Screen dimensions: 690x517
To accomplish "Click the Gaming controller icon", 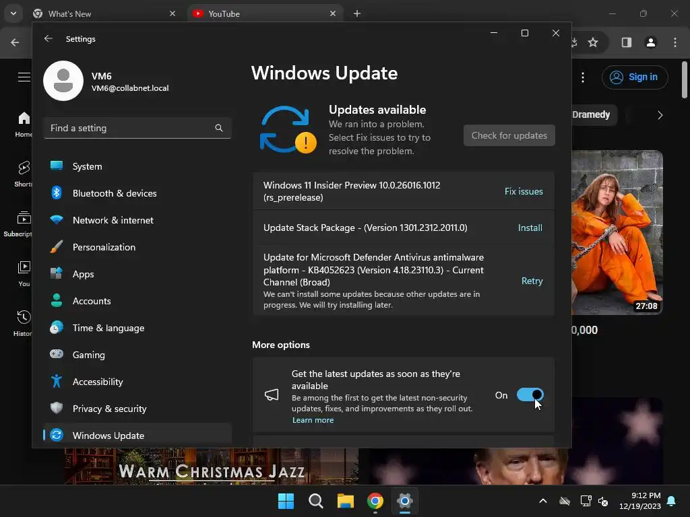I will (x=57, y=354).
